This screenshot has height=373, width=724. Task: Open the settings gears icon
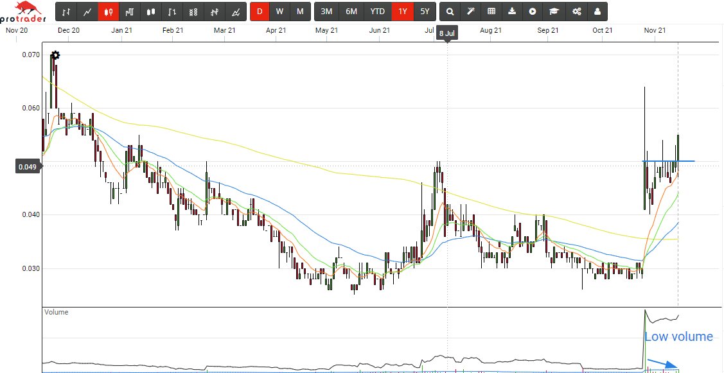tap(577, 12)
